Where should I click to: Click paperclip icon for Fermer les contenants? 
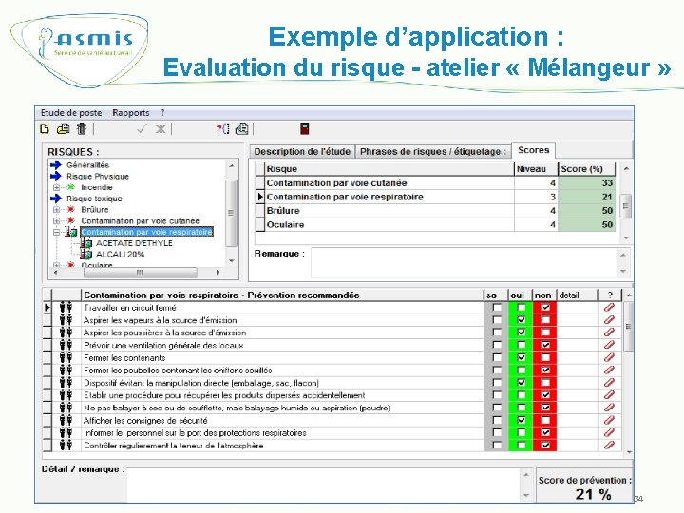(609, 358)
